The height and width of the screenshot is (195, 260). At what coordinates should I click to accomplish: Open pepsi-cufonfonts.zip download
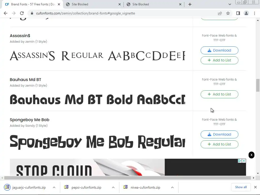coord(86,188)
